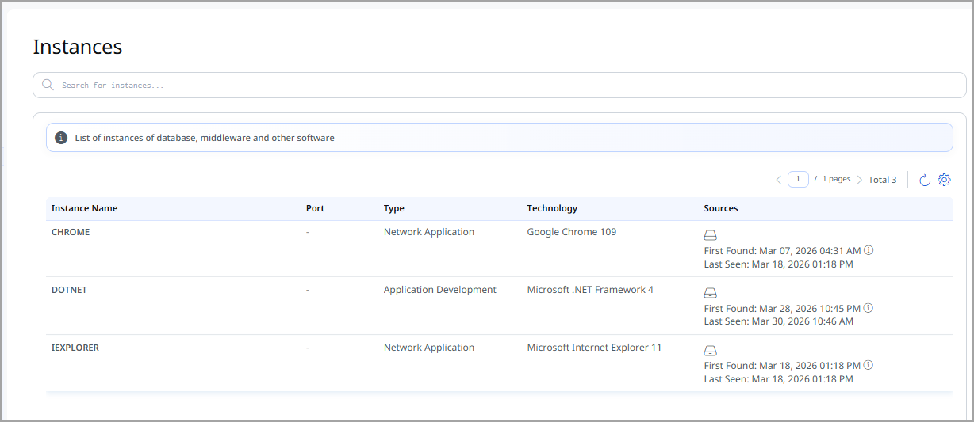Click info icon beside CHROME First Found
974x422 pixels.
click(869, 250)
